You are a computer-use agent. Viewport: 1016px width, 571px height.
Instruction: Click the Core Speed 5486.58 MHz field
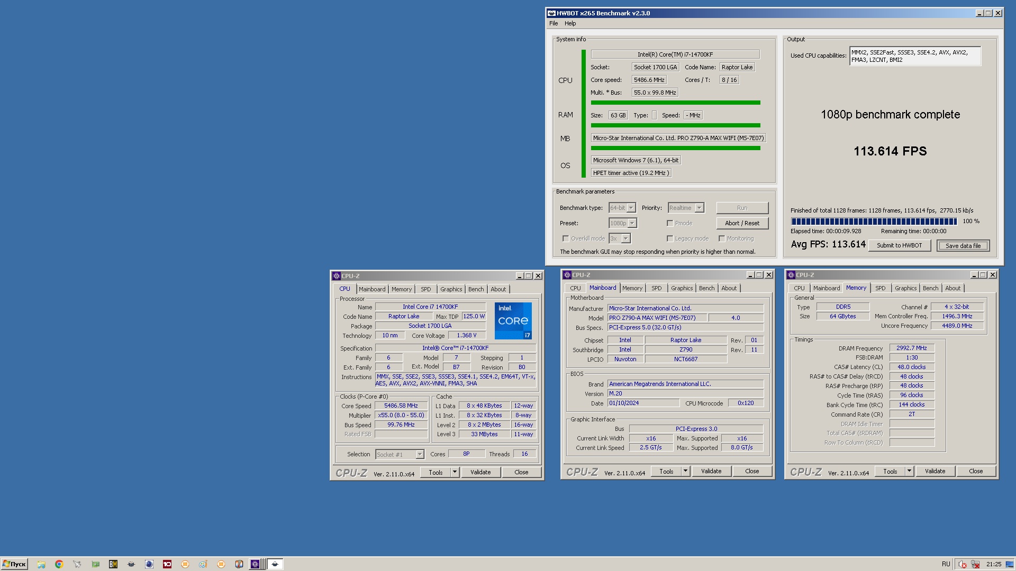click(x=401, y=406)
